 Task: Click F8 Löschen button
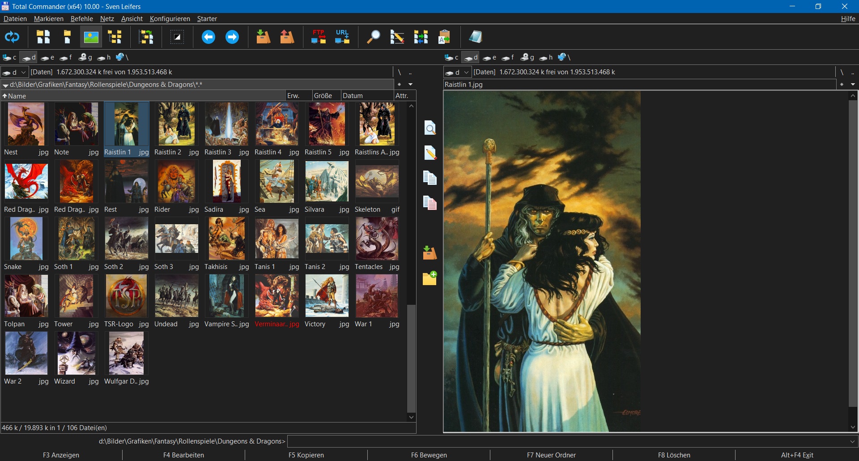click(674, 455)
